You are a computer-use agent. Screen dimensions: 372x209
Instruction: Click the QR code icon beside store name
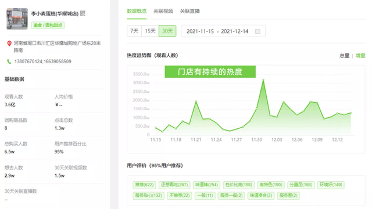pos(83,13)
